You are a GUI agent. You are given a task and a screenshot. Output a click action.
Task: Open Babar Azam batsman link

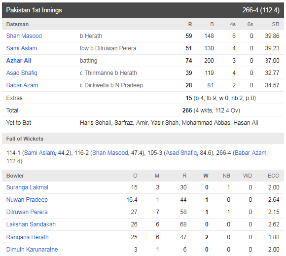point(22,85)
